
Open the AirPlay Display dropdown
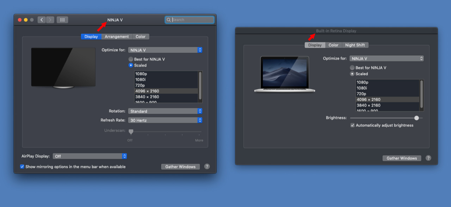tap(90, 156)
